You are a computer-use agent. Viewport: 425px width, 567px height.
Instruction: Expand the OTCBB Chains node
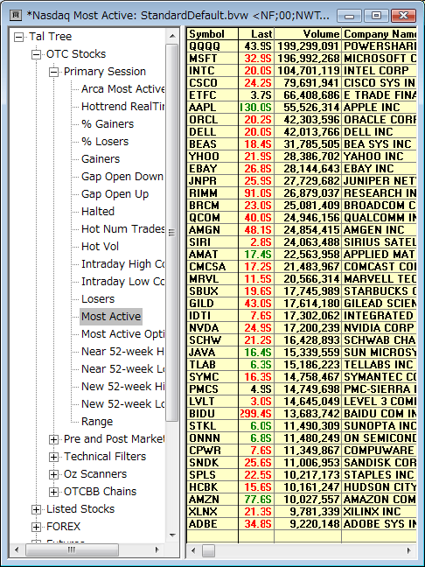click(53, 492)
